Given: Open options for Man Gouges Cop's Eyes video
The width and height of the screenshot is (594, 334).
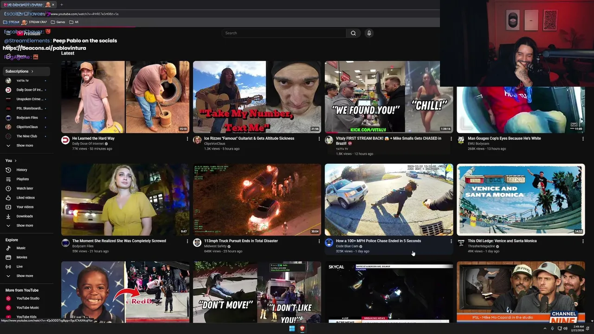Looking at the screenshot, I should (x=583, y=139).
